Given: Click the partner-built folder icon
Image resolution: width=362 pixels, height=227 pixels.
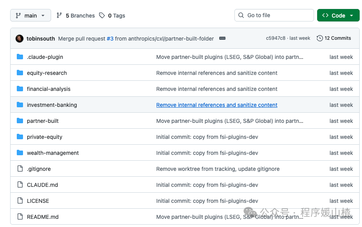Looking at the screenshot, I should (20, 121).
